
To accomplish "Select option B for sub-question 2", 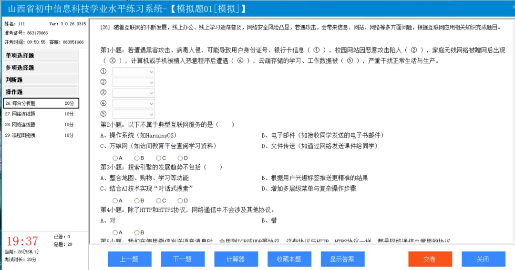I will pos(137,158).
